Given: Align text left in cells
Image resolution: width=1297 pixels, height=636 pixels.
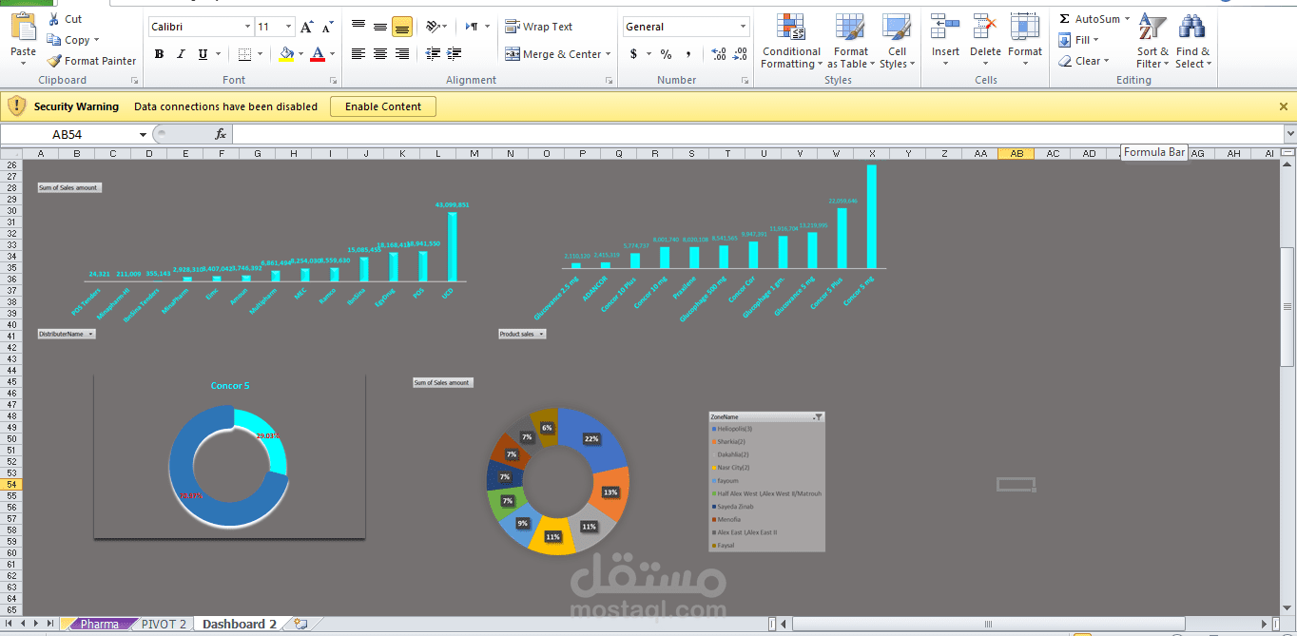Looking at the screenshot, I should [358, 54].
